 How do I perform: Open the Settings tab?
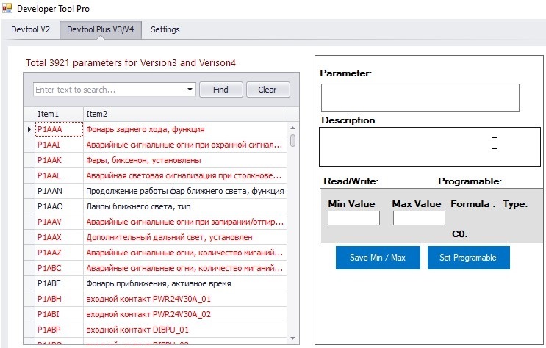[165, 29]
